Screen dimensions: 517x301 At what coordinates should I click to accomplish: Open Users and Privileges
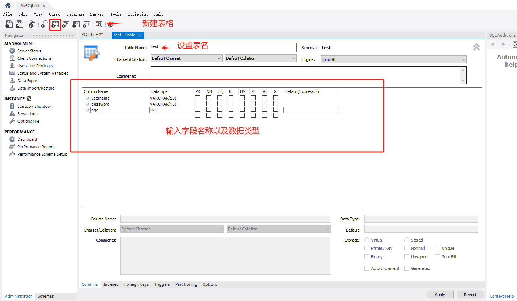(x=35, y=66)
